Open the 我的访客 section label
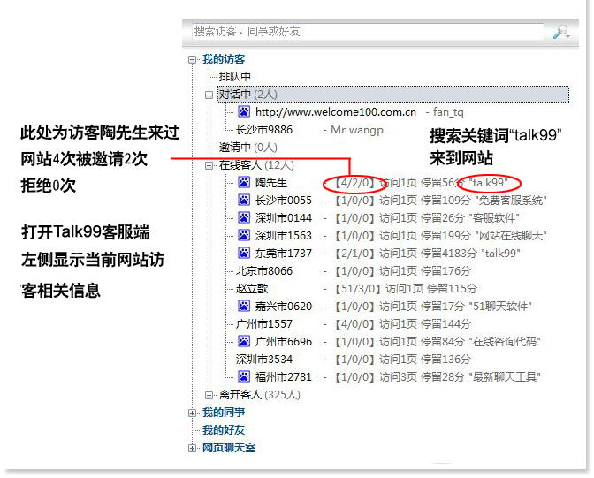Screen dimensions: 594x478 (224, 59)
